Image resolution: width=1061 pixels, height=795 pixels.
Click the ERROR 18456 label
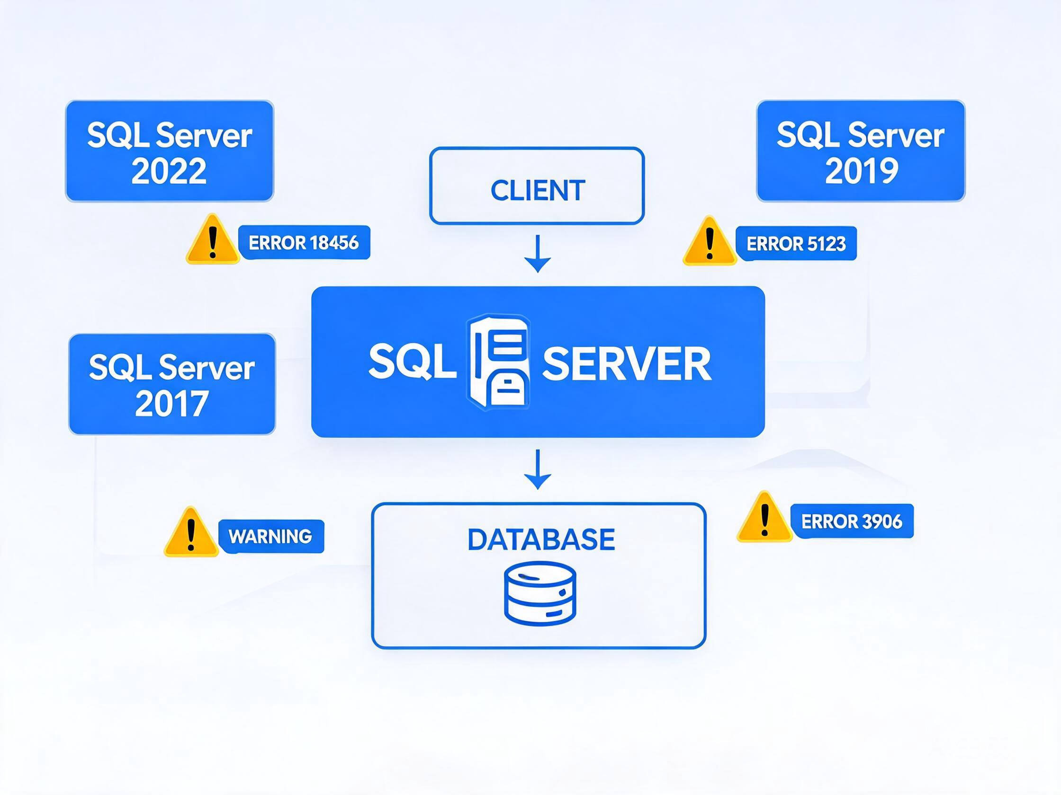point(304,242)
